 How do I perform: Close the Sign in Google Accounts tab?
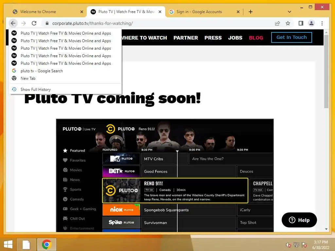pos(238,12)
